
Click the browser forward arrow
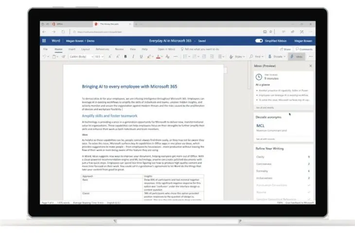pos(53,32)
